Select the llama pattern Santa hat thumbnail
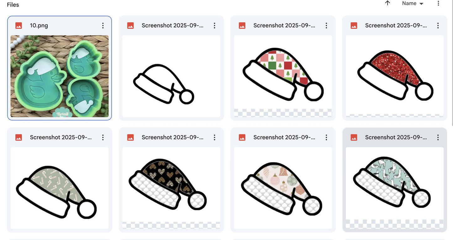The image size is (453, 240). coord(395,188)
